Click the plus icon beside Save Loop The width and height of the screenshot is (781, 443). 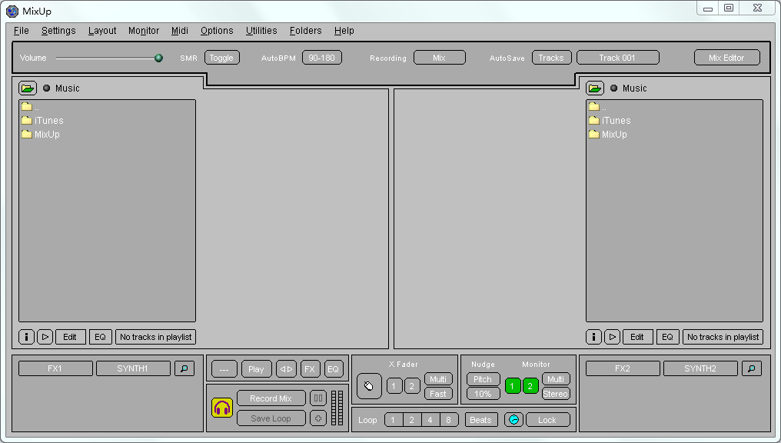tap(317, 418)
